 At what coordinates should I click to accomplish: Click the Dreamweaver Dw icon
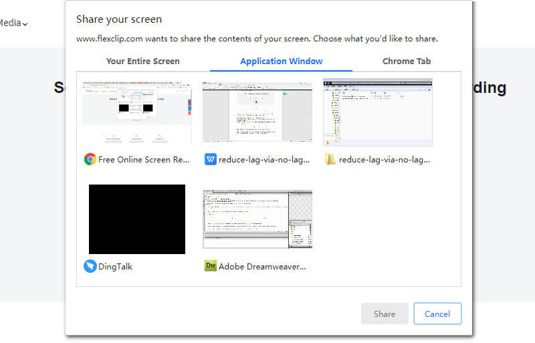210,266
